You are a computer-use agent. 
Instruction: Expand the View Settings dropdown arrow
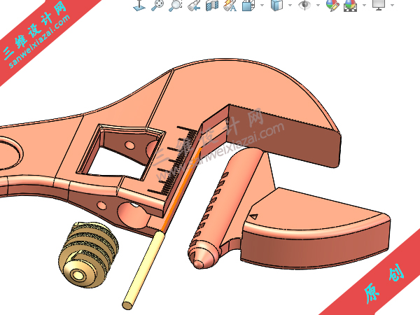point(393,5)
